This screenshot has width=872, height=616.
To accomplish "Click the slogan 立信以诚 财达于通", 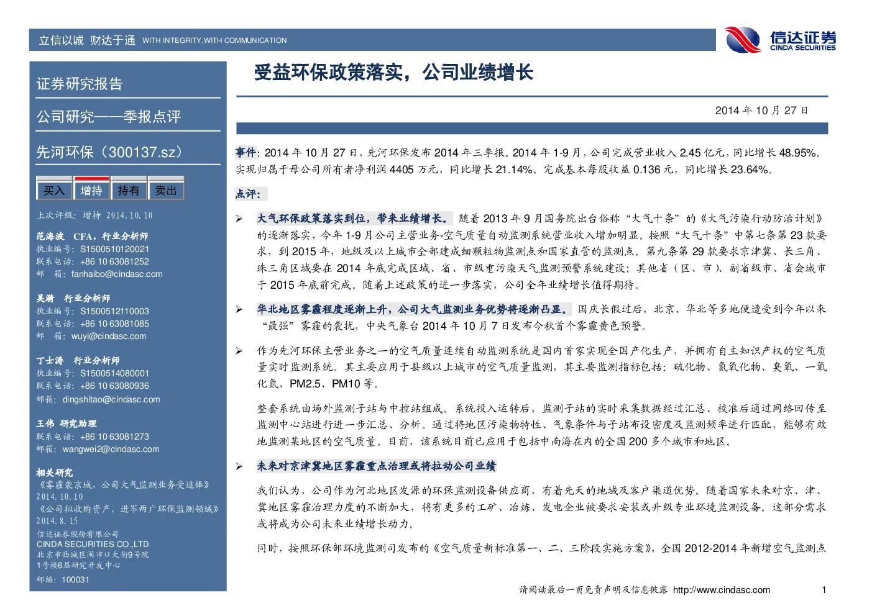I will click(x=87, y=40).
